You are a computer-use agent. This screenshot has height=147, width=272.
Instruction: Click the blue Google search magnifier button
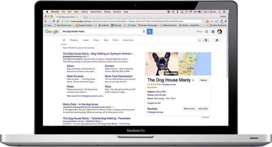(150, 32)
